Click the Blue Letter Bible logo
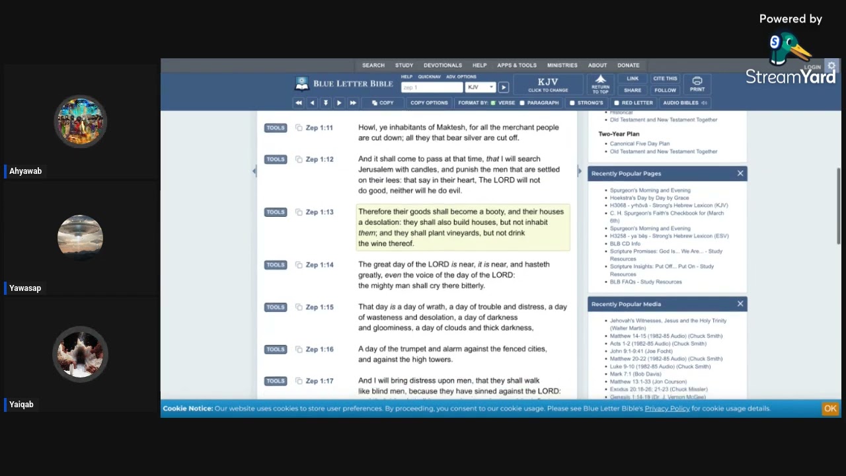The image size is (846, 476). 344,84
